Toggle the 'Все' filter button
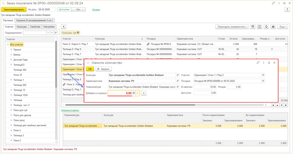 tap(78, 9)
